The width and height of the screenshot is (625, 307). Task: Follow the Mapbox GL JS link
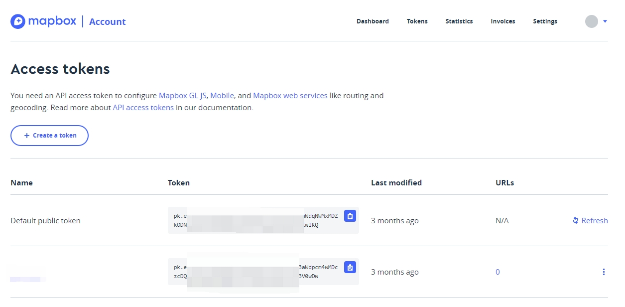click(x=183, y=95)
